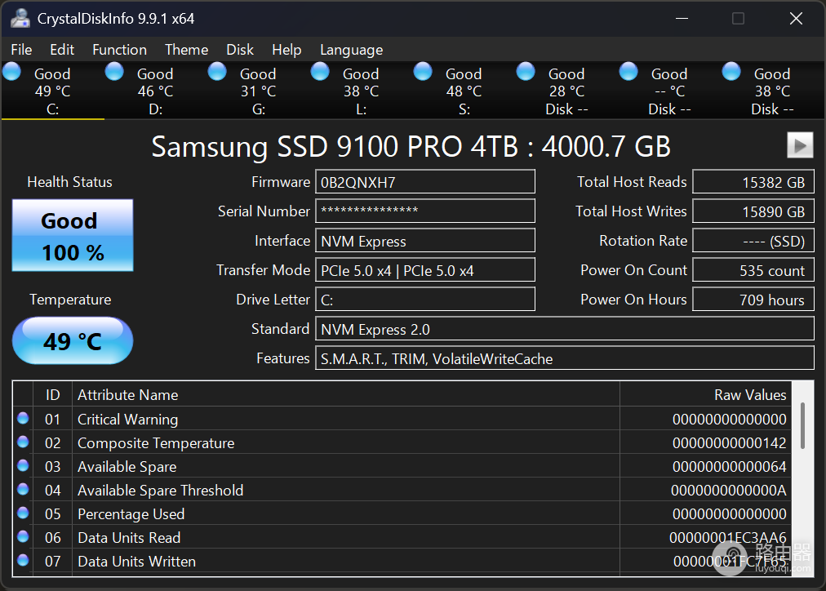Click the Standard field NVM Express 2.0
The width and height of the screenshot is (826, 591).
coord(565,329)
